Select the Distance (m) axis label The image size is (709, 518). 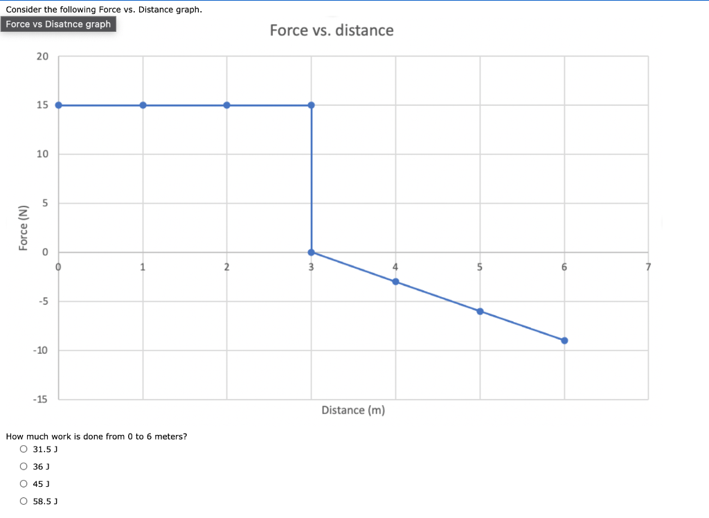tap(353, 410)
